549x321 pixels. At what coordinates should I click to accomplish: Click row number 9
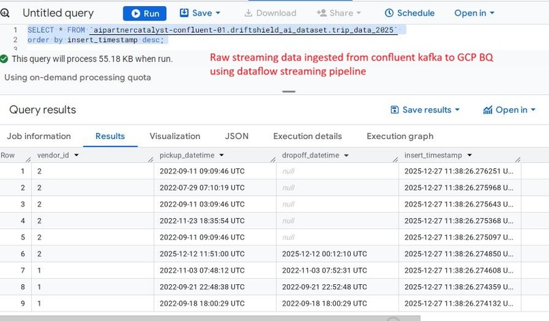[x=22, y=303]
